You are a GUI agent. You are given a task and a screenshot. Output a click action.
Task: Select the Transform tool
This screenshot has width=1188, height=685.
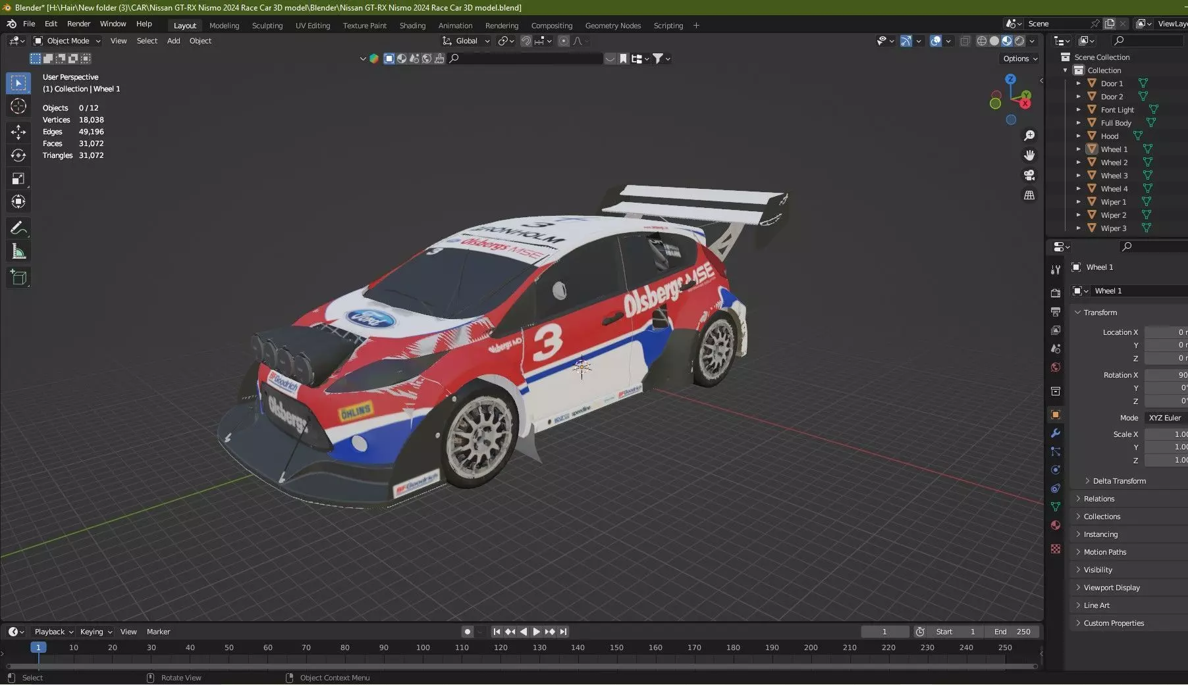[18, 201]
